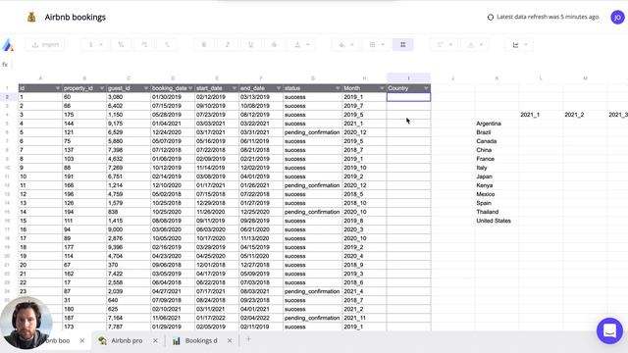Add a new sheet tab
This screenshot has height=353, width=628.
tap(248, 340)
